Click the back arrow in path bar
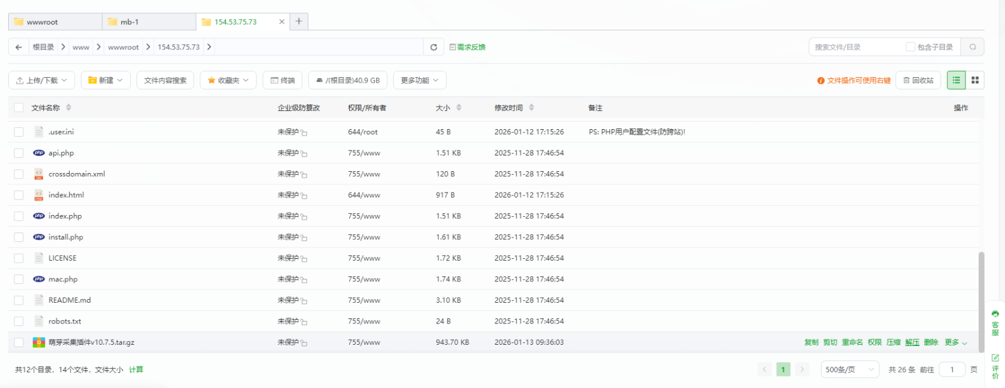This screenshot has height=388, width=1005. click(19, 47)
